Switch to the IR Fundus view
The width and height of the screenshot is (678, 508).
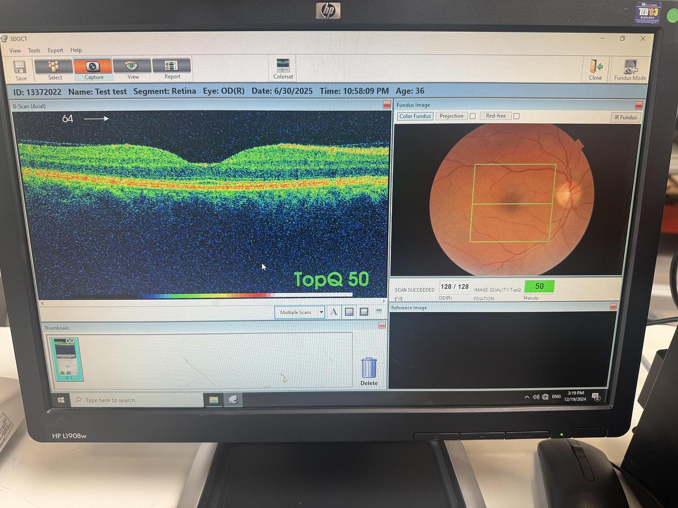627,117
